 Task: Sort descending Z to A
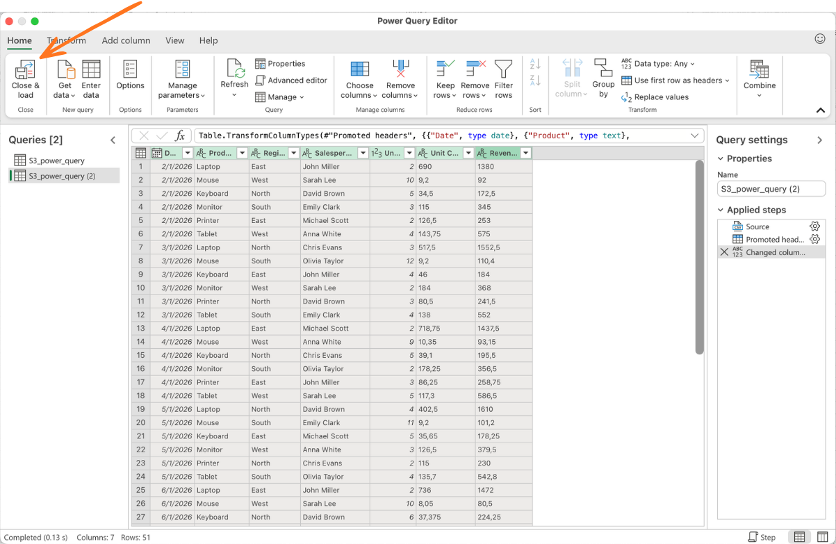(535, 81)
